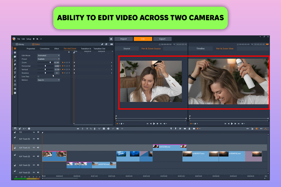
Task: Open the Motion Ease In dropdown
Action: 49,80
